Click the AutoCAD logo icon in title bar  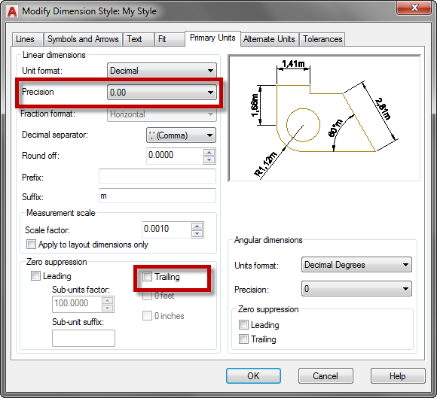(x=12, y=11)
